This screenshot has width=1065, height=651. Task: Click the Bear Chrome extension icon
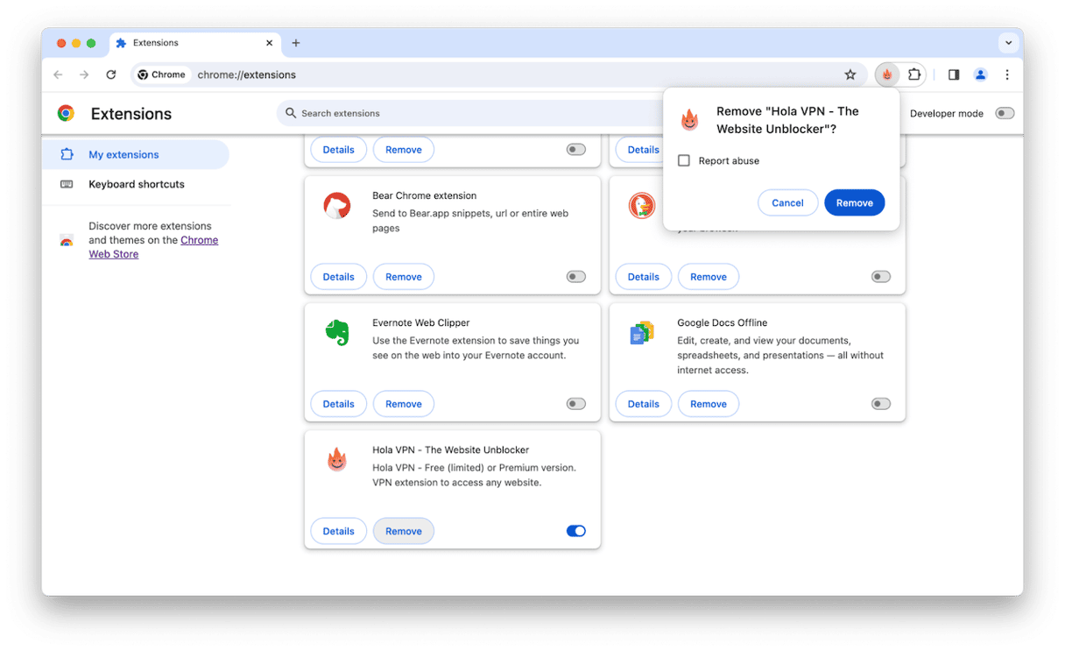coord(337,206)
